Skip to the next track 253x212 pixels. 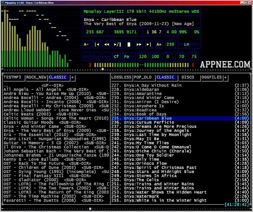149,44
